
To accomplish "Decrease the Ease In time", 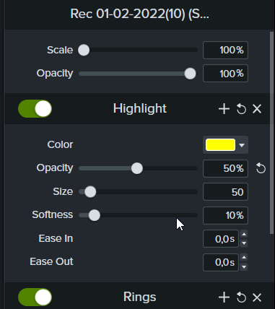I will pos(244,243).
